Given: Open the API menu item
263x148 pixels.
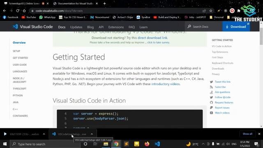Looking at the screenshot, I should [101, 27].
